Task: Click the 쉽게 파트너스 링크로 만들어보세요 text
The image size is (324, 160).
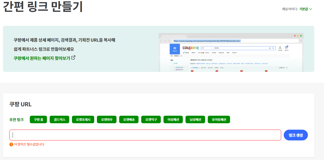Action: 44,49
